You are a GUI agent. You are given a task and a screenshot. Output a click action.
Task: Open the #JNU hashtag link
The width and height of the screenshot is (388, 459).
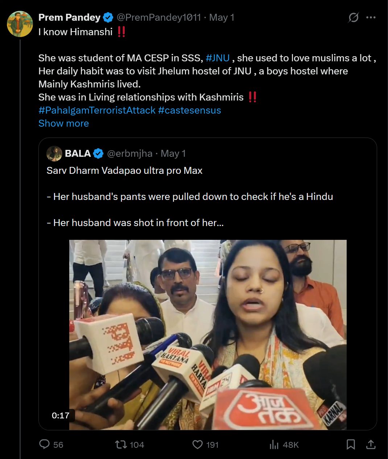click(218, 58)
